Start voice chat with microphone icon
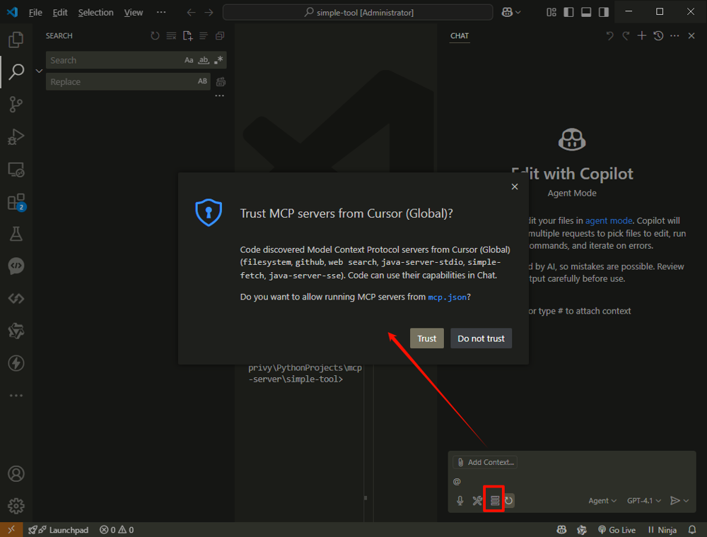707x537 pixels. point(460,501)
